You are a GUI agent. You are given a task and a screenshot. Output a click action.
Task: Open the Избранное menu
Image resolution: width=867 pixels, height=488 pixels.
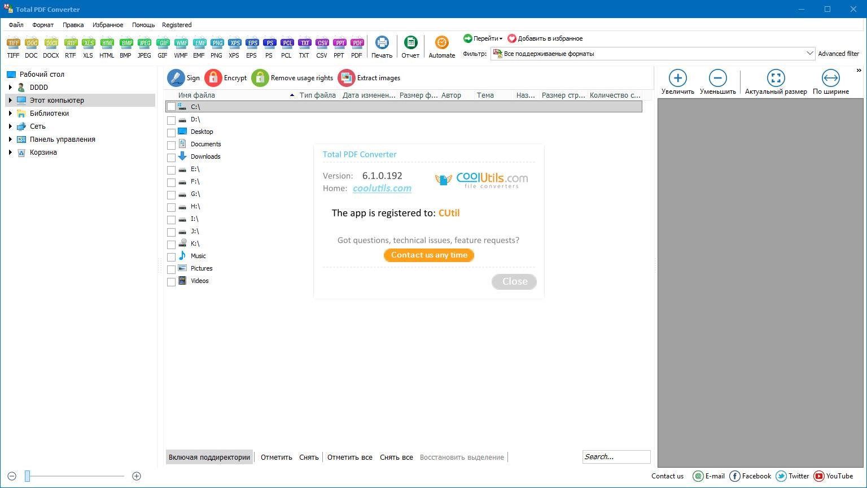pyautogui.click(x=108, y=25)
